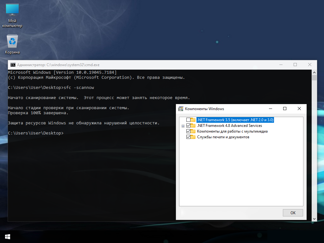Maximize the Компоненты Windows dialog

(285, 109)
